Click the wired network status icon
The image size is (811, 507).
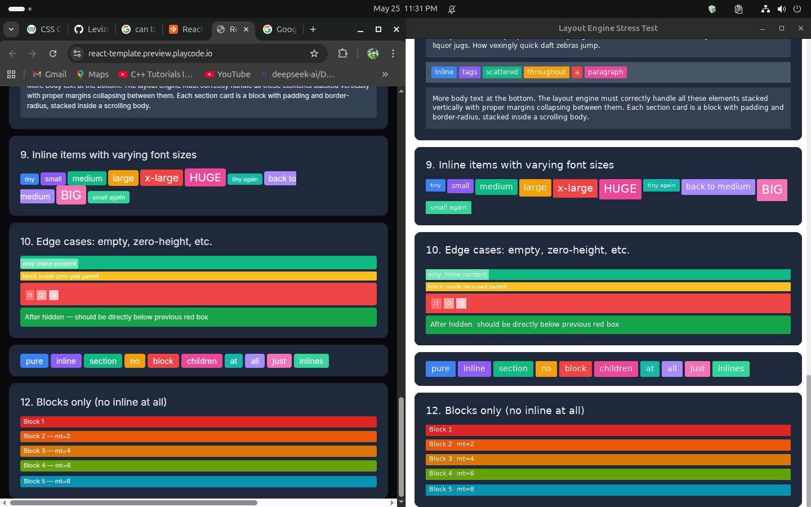click(x=765, y=9)
